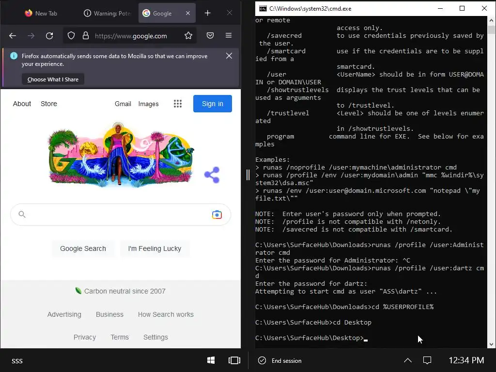The width and height of the screenshot is (496, 372).
Task: Open the Business footer link
Action: click(x=109, y=314)
